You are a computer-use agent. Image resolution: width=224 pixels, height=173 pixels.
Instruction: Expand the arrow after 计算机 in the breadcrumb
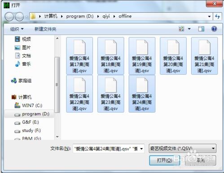point(62,16)
